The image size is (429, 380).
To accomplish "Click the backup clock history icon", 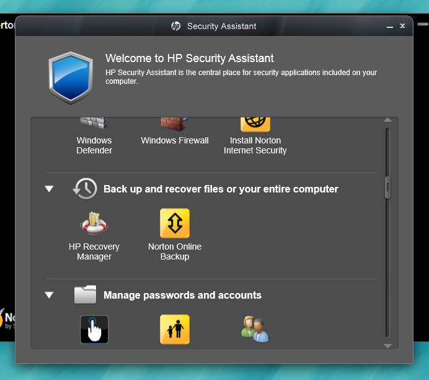I will tap(85, 189).
